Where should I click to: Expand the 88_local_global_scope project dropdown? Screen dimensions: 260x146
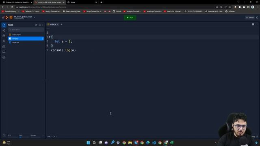(x=35, y=17)
